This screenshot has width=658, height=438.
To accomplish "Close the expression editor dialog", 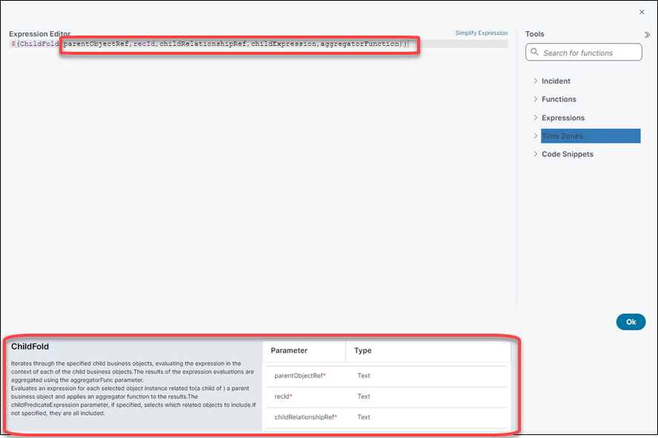I will click(x=642, y=12).
